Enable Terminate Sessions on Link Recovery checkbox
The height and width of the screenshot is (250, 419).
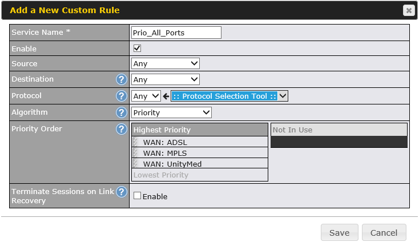pos(137,196)
